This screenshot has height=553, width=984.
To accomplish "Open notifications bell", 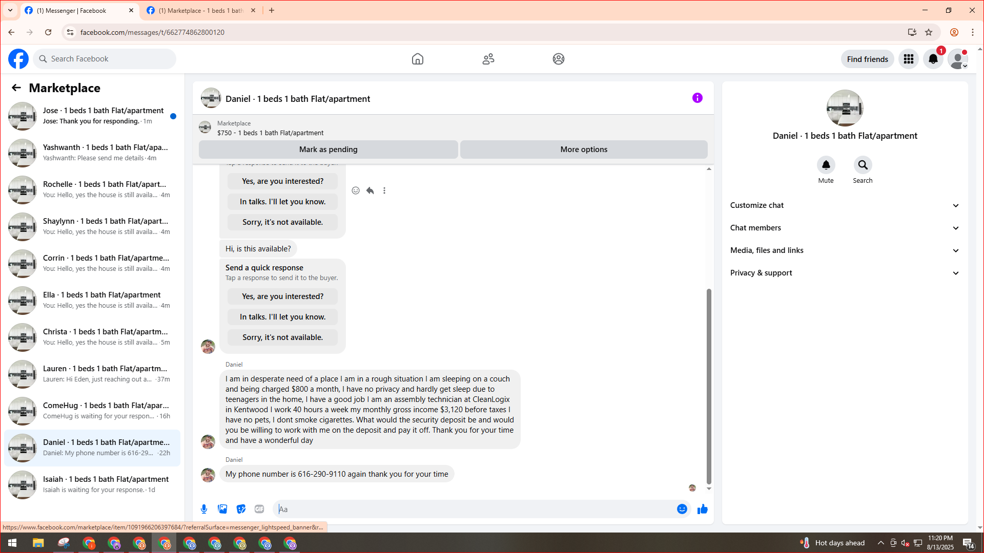I will click(x=933, y=59).
